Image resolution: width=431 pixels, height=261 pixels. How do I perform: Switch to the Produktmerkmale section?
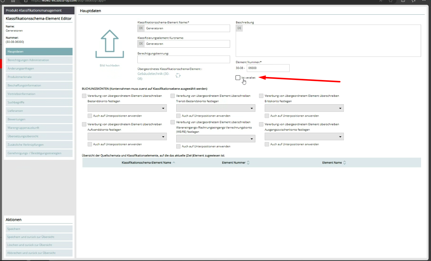[x=39, y=77]
